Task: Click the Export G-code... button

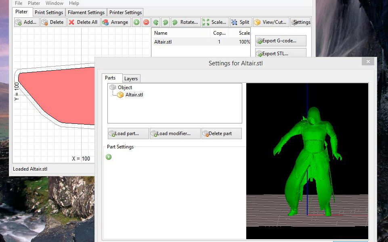Action: (281, 41)
